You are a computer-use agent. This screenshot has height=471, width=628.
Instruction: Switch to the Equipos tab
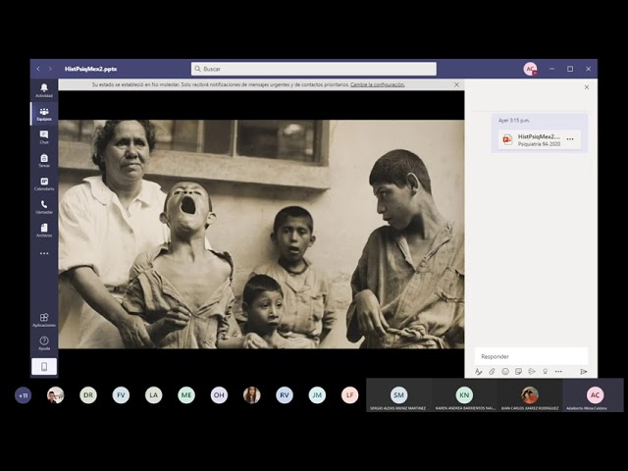[x=43, y=113]
